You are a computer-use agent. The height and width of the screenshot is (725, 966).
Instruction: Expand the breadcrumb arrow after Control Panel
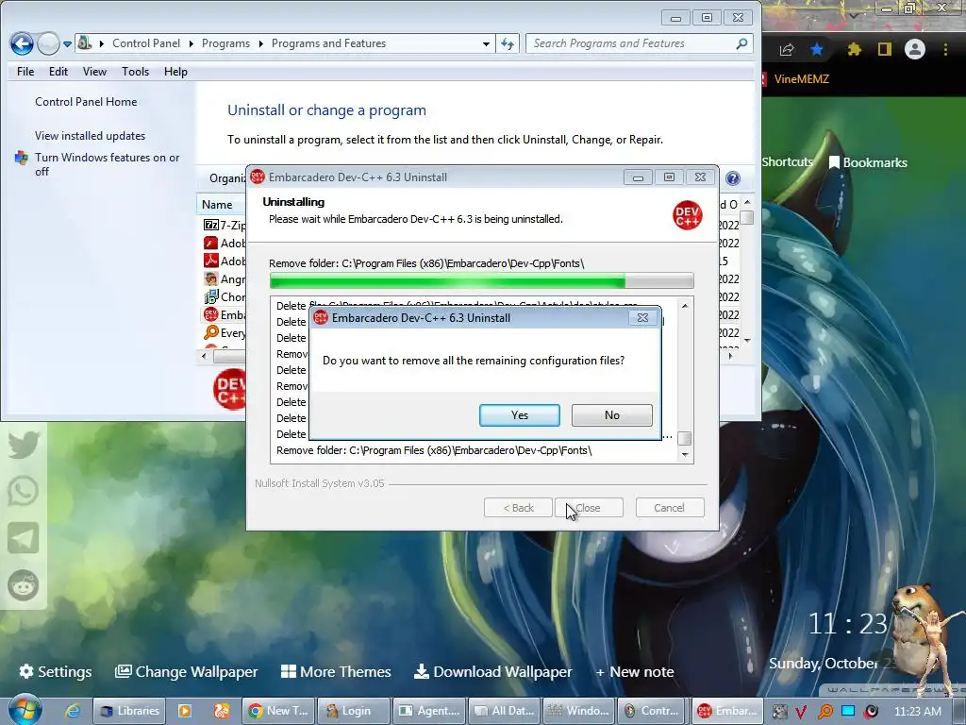[x=191, y=43]
